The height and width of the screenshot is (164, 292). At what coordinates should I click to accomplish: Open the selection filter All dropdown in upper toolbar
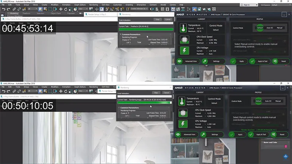32,9
